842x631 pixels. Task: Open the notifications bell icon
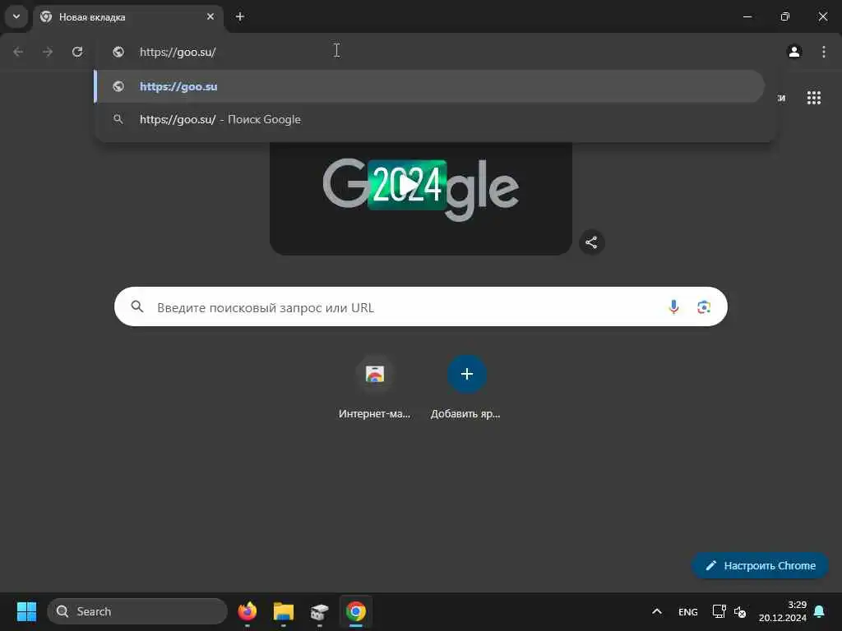[x=820, y=611]
